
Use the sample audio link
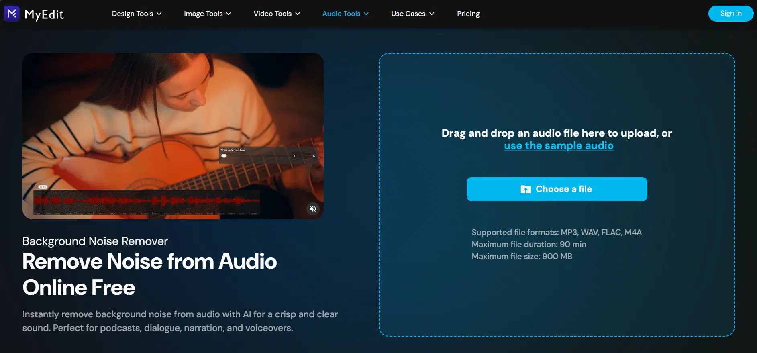[559, 146]
